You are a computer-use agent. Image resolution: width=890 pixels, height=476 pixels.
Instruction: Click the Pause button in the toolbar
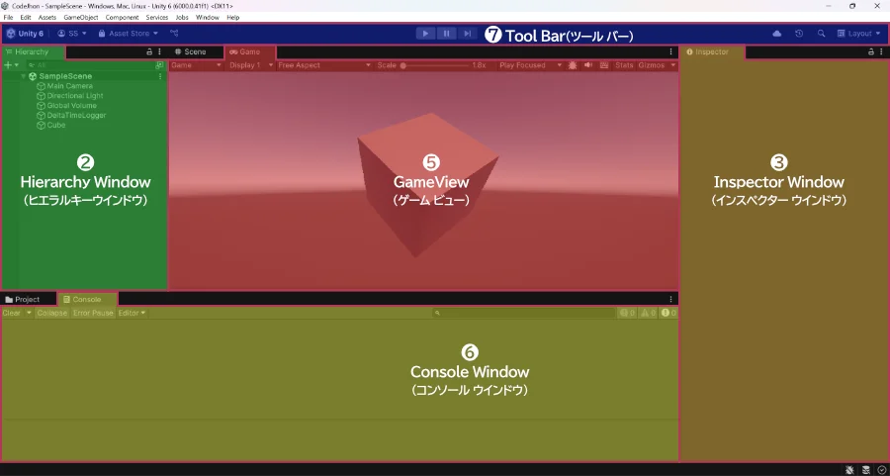point(447,34)
